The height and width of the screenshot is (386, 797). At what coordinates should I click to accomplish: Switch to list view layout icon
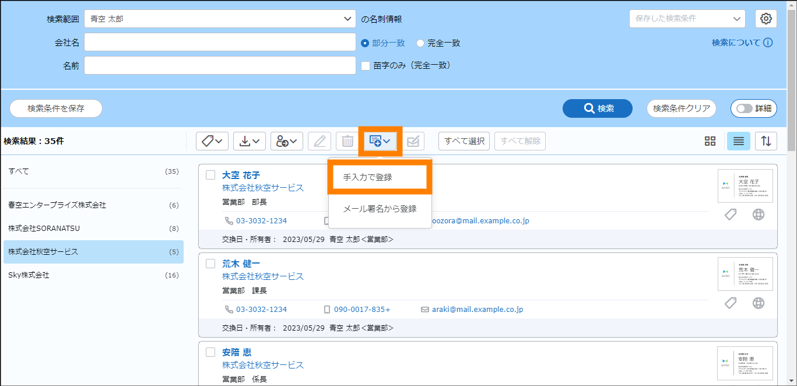(x=738, y=141)
